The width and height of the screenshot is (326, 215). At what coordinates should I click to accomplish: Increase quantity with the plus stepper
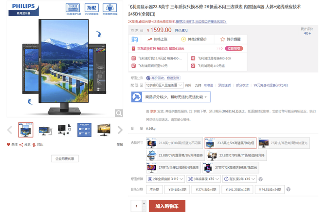pyautogui.click(x=144, y=203)
